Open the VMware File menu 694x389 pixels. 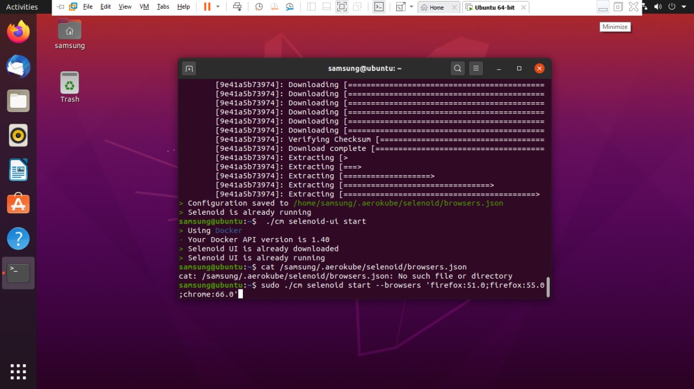[88, 7]
